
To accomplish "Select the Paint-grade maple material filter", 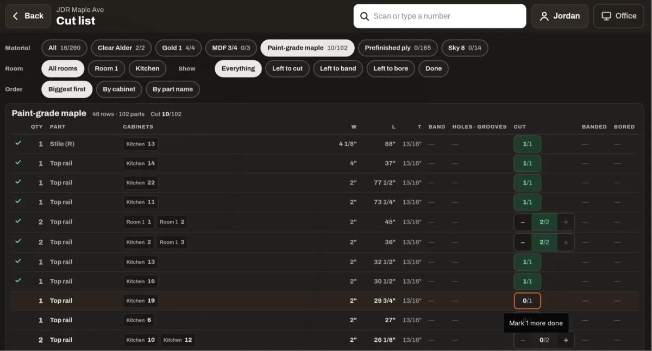I will (x=308, y=48).
